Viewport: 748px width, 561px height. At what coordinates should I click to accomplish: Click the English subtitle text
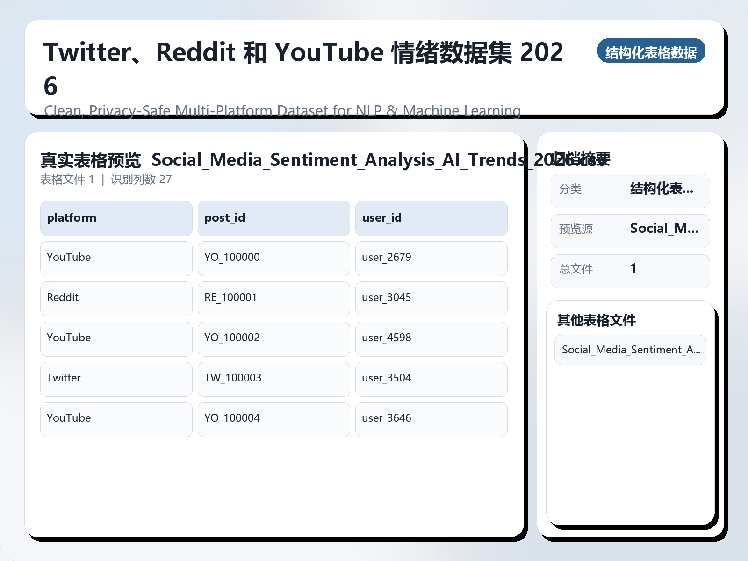click(282, 111)
